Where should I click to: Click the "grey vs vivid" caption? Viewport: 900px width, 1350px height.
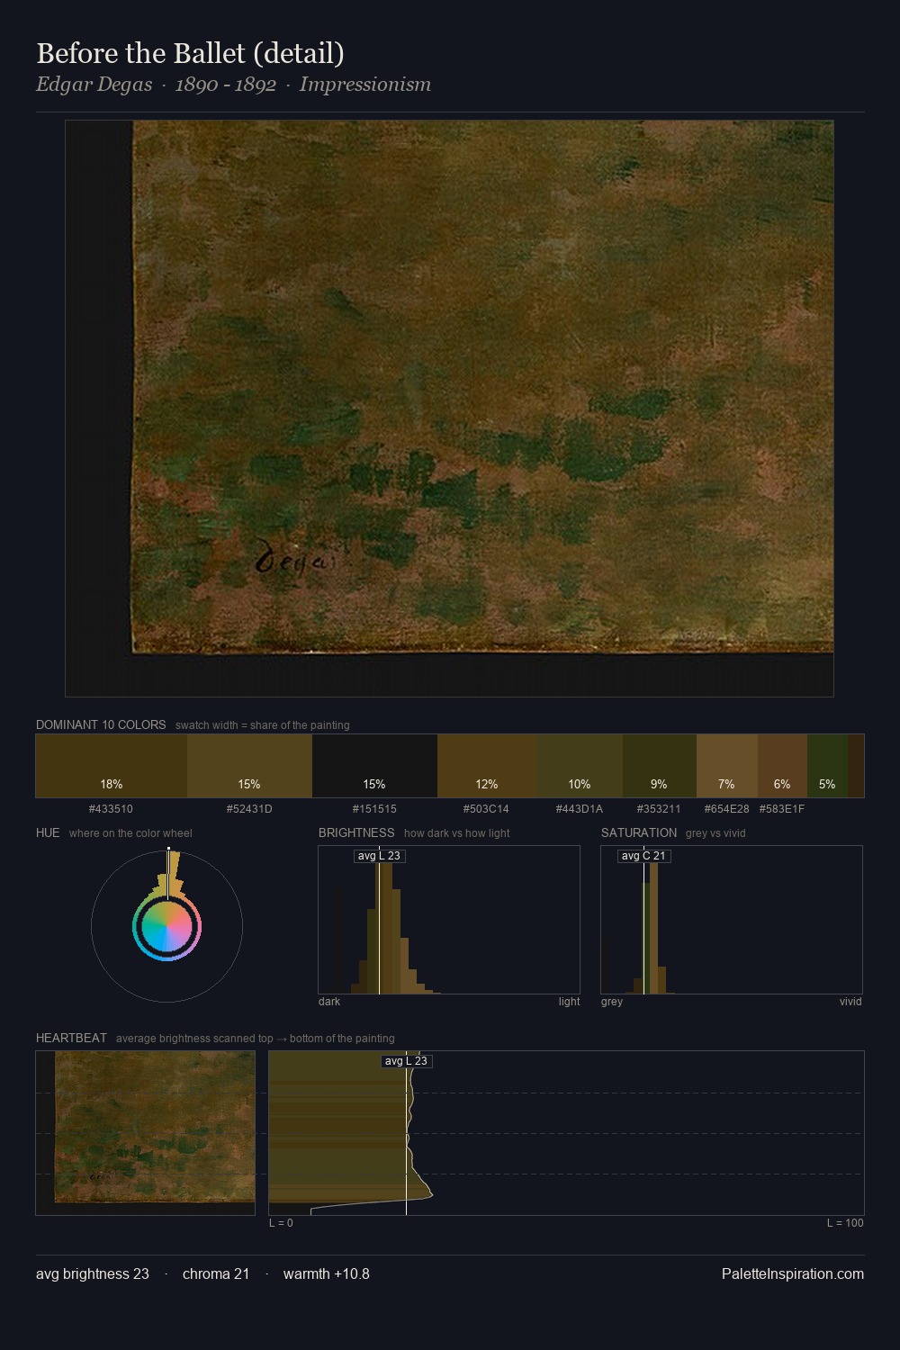(715, 833)
